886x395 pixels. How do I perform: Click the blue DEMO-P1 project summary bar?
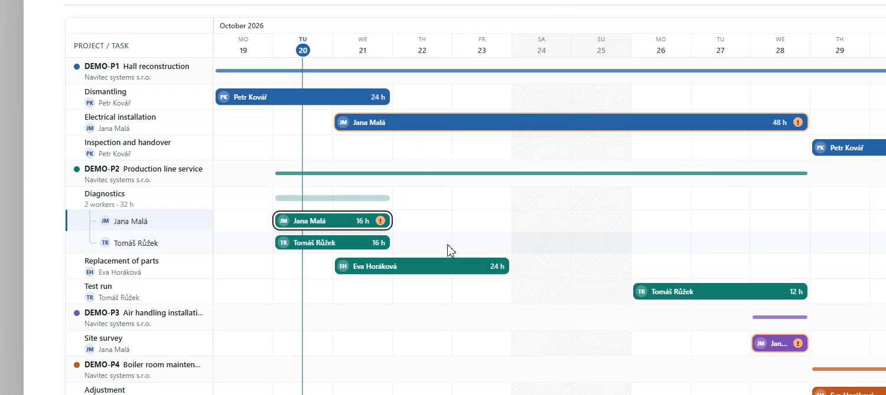pos(551,71)
